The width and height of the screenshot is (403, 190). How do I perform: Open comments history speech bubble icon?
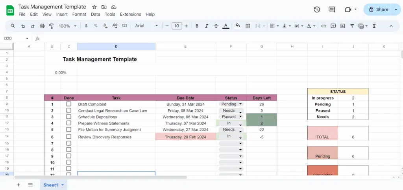[331, 9]
